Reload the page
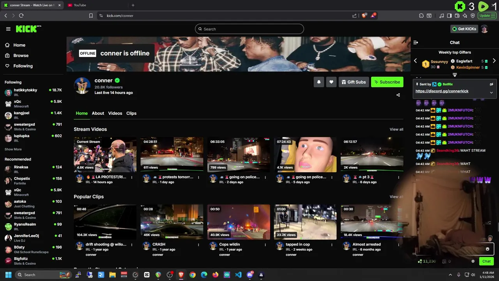The height and width of the screenshot is (281, 499). pos(21,16)
